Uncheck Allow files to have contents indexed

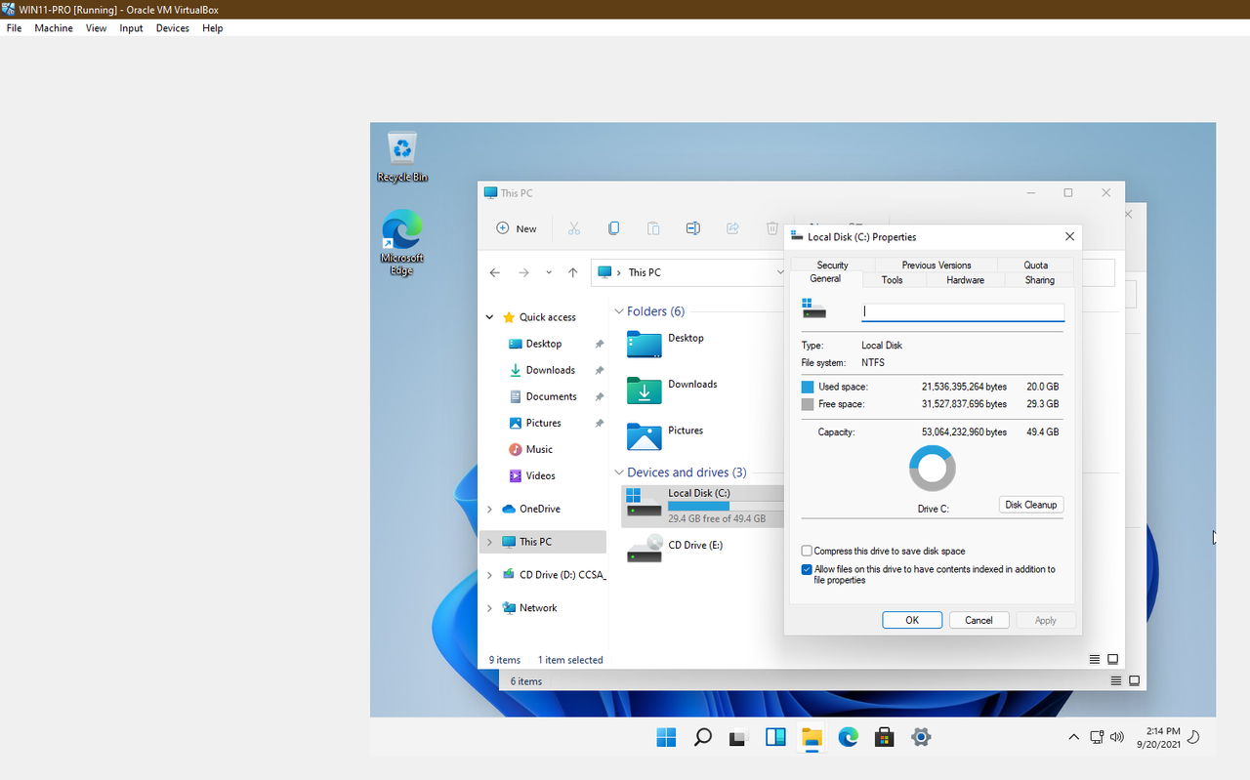click(807, 569)
